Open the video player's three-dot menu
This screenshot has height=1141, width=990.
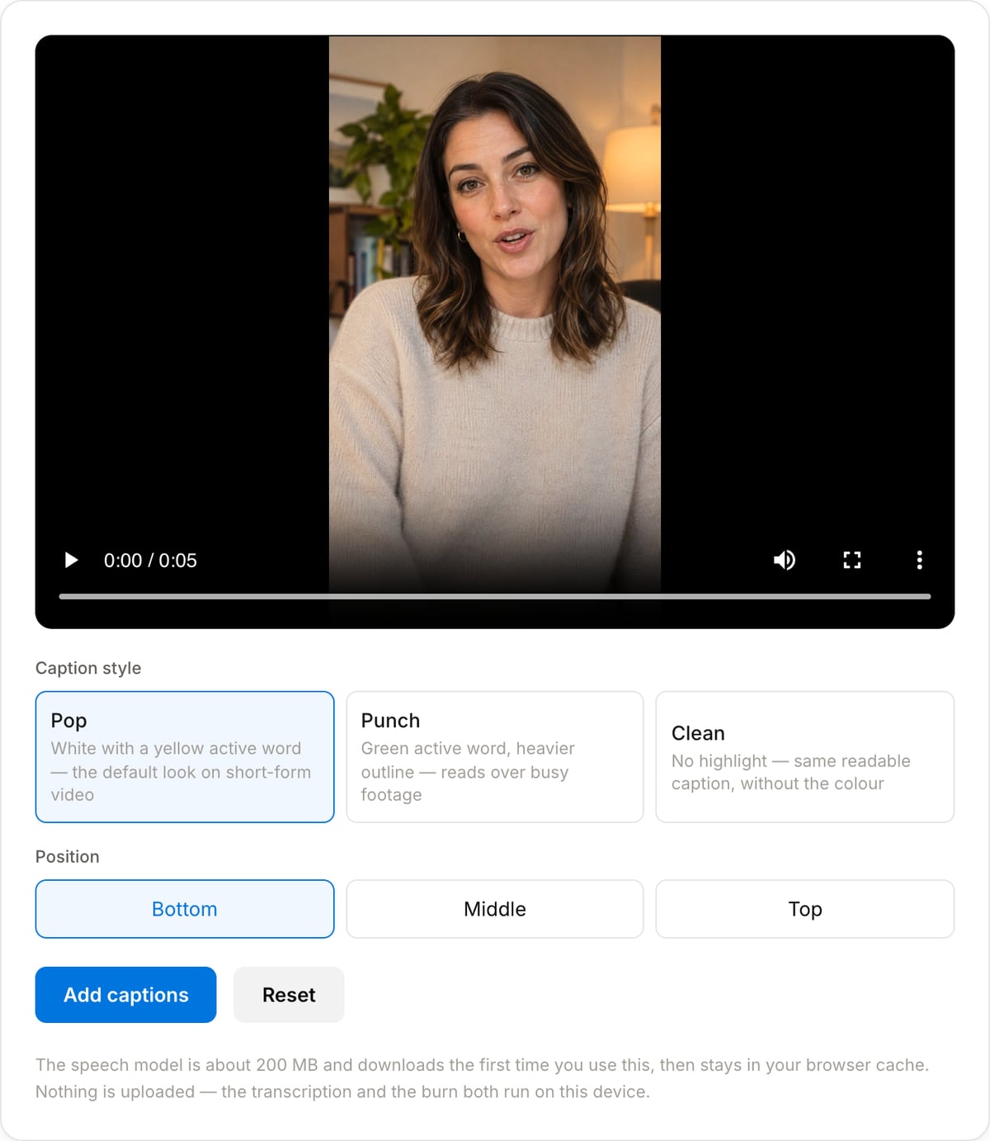pos(919,561)
